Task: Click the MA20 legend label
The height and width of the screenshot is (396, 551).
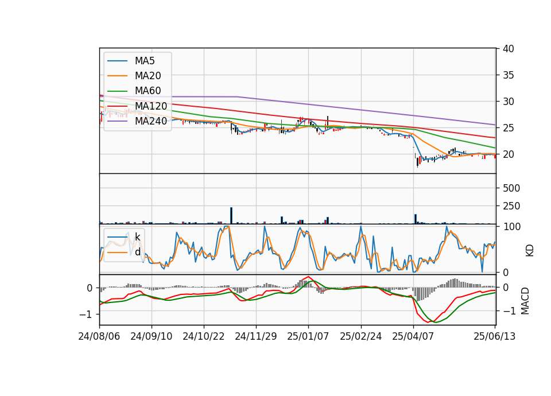Action: tap(148, 76)
